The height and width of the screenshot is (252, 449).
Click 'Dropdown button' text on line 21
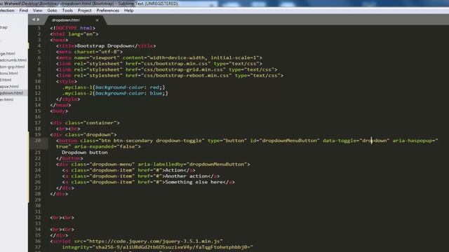[85, 153]
